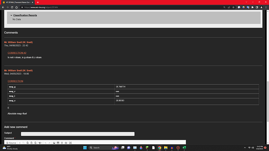This screenshot has width=269, height=151.
Task: Open the CORRECTION comment link
Action: (x=15, y=81)
